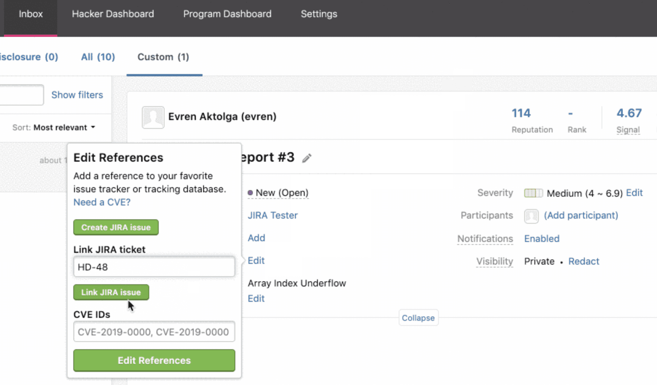Follow the Need a CVE? link
This screenshot has width=657, height=385.
pos(102,202)
